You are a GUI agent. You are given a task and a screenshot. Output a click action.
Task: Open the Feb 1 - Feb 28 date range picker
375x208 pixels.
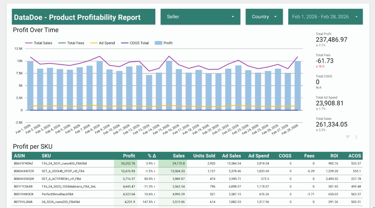tap(325, 17)
